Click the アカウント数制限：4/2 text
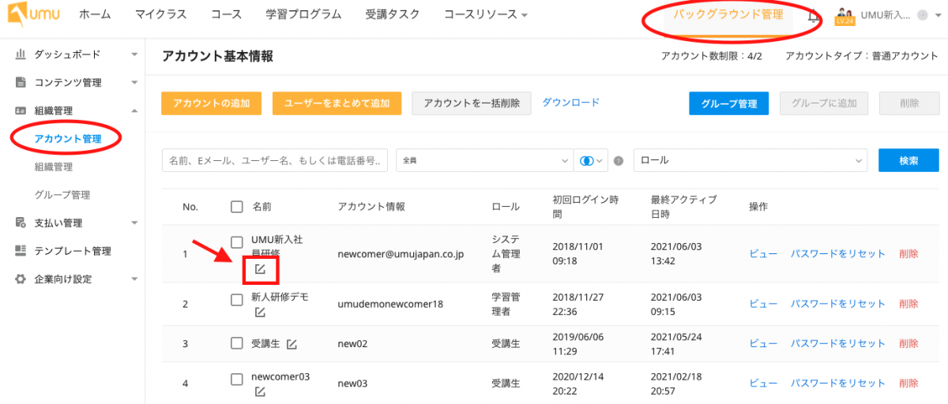Image resolution: width=948 pixels, height=404 pixels. pyautogui.click(x=711, y=56)
